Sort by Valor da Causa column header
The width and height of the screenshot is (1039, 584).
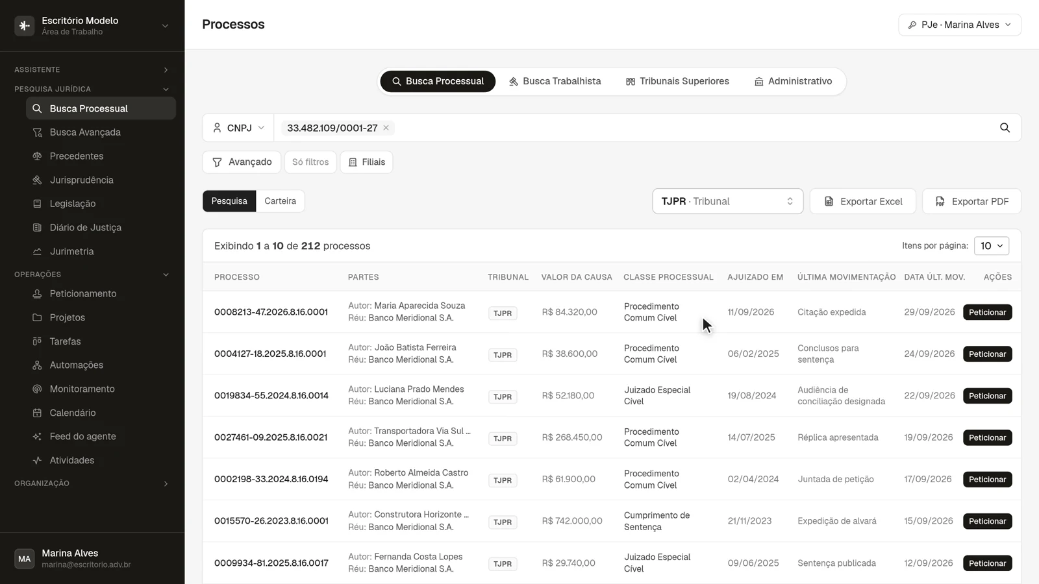(577, 277)
